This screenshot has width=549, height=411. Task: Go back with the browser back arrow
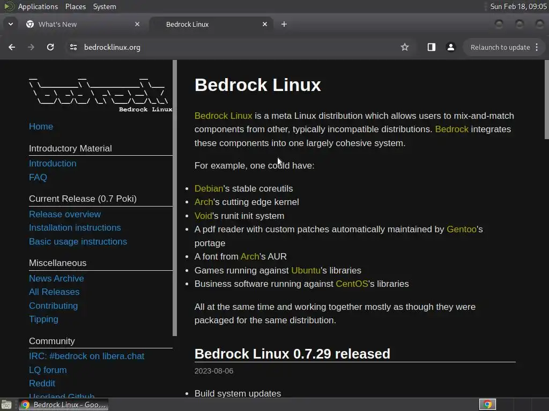click(12, 47)
